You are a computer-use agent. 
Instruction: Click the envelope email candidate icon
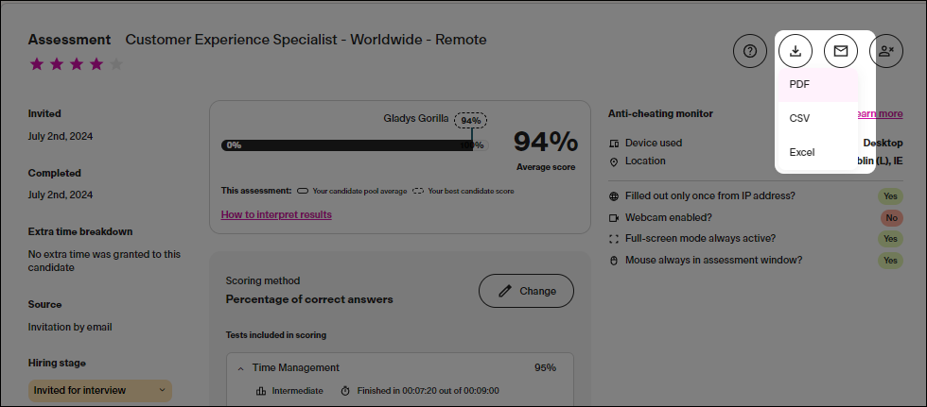841,51
